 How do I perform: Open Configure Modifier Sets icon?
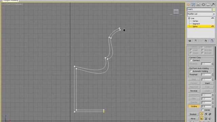[212, 41]
